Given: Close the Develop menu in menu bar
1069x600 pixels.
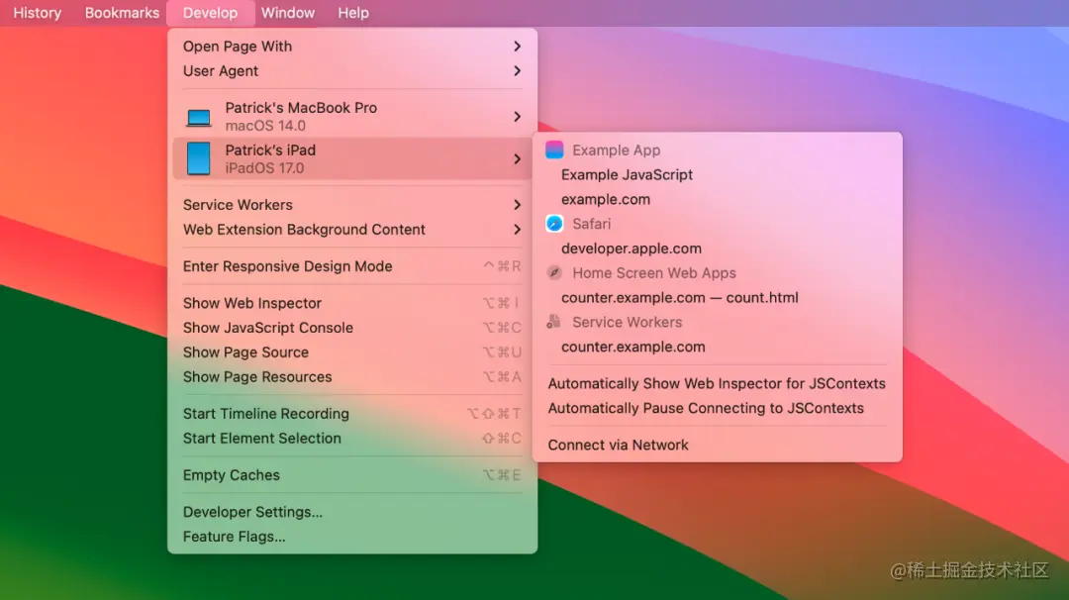Looking at the screenshot, I should [210, 13].
